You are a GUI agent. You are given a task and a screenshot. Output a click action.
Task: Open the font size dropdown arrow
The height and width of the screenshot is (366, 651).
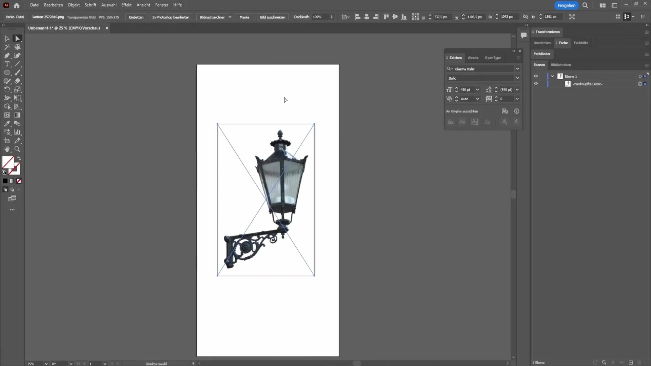click(x=477, y=90)
